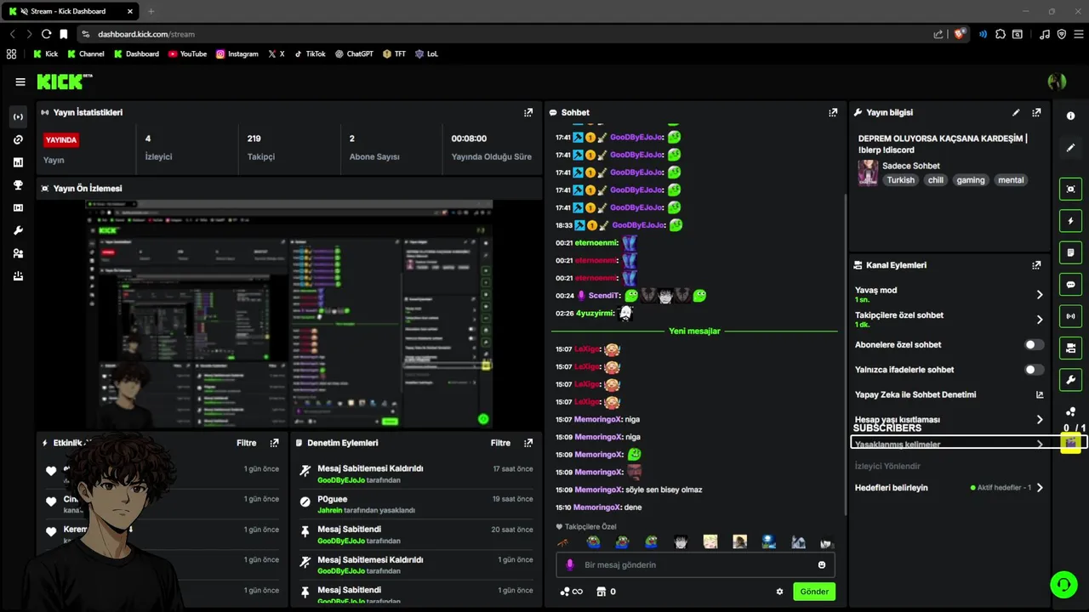Open chat settings gear beside Gönder
The width and height of the screenshot is (1089, 612).
click(779, 592)
